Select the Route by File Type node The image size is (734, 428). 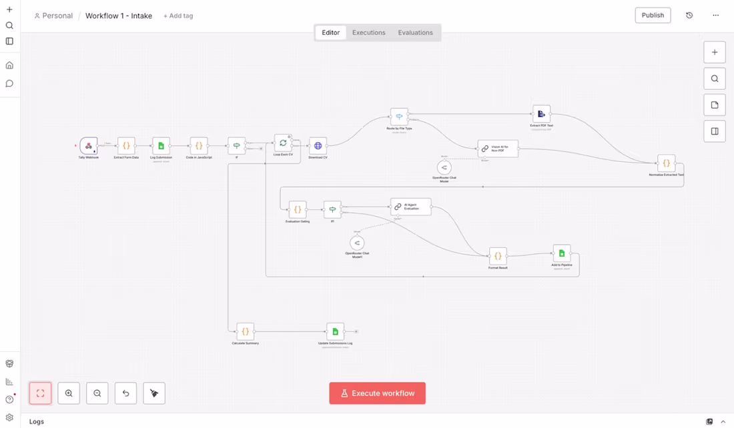(398, 115)
